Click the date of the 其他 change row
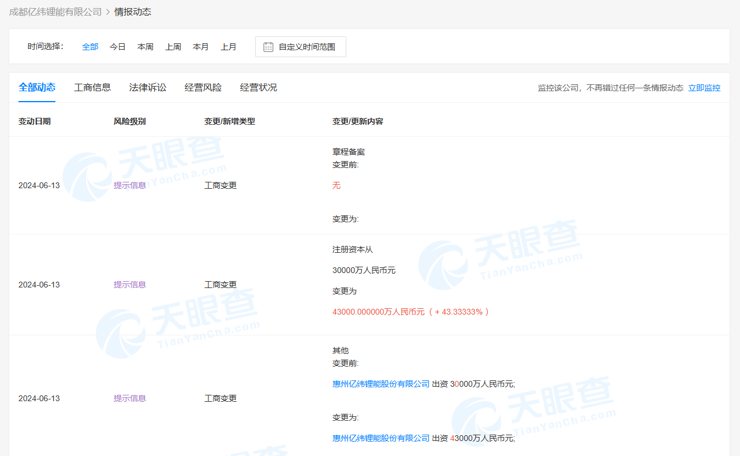This screenshot has height=456, width=740. point(39,398)
